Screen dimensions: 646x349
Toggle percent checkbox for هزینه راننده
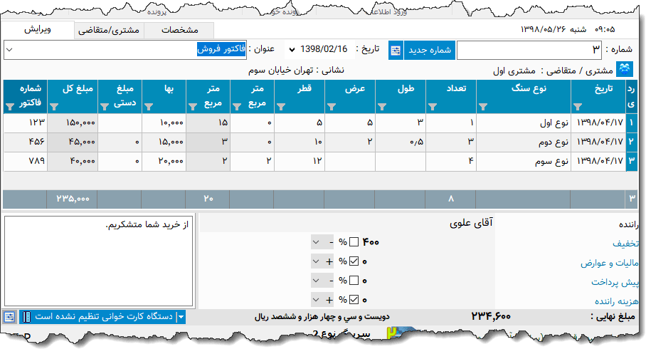(354, 300)
